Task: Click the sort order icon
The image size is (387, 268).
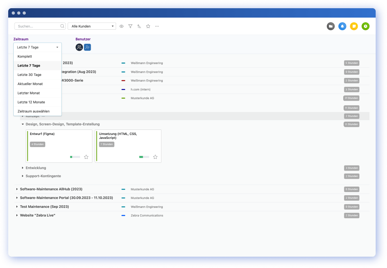Action: pyautogui.click(x=139, y=26)
